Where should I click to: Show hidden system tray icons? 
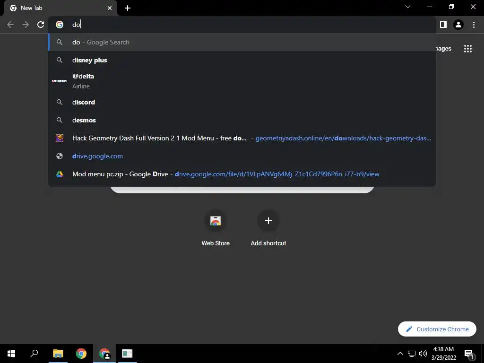(x=400, y=354)
